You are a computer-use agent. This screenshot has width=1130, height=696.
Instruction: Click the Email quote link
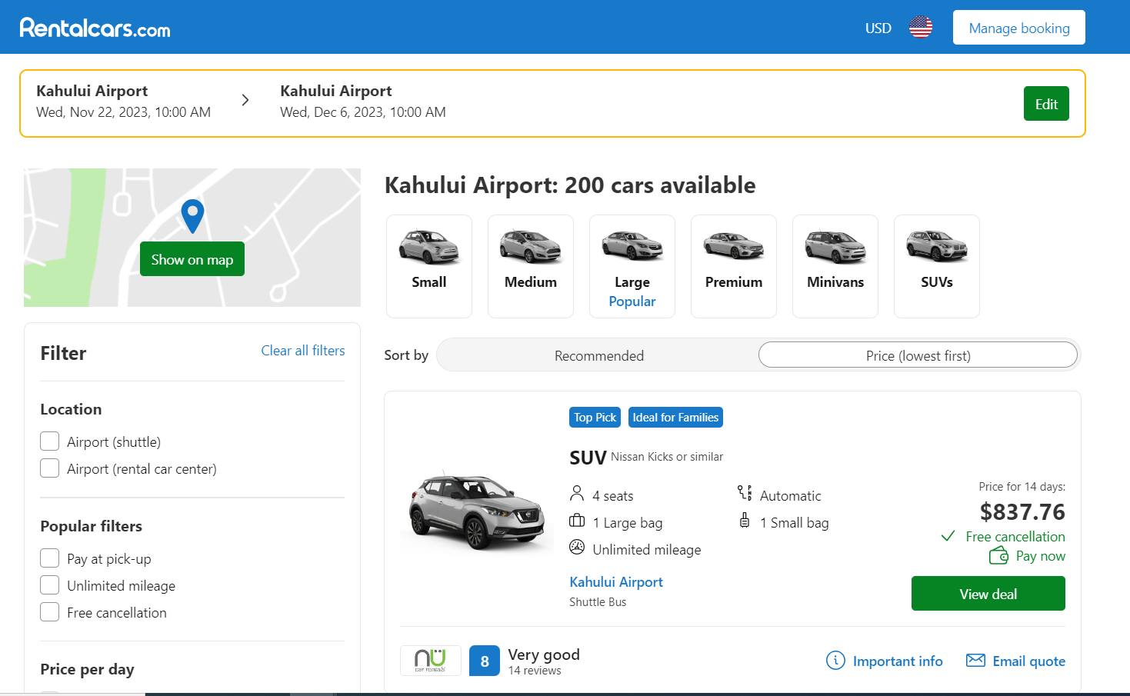point(1029,661)
